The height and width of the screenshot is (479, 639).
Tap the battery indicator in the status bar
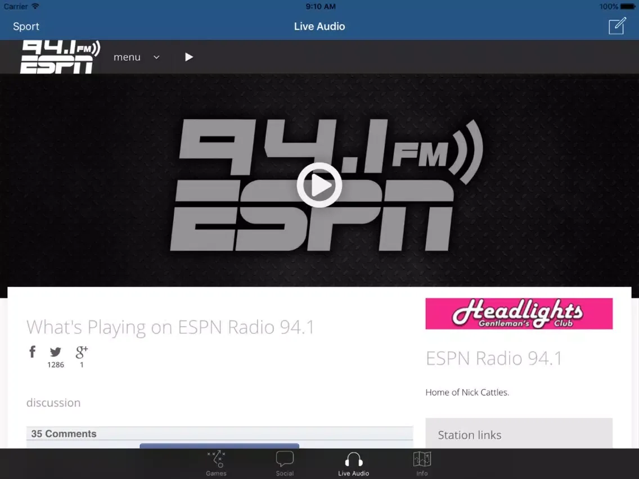(x=628, y=7)
